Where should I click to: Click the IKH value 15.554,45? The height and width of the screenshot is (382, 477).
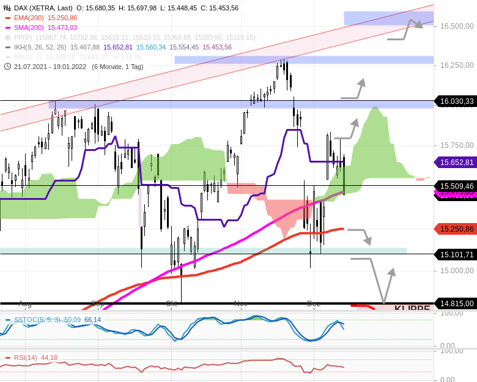click(184, 47)
